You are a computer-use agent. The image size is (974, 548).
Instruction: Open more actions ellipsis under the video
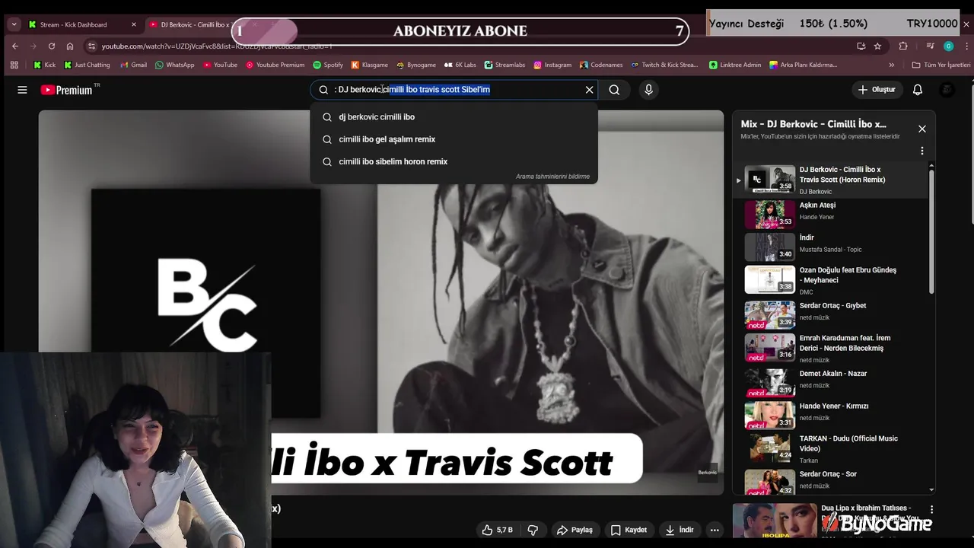[x=714, y=530]
